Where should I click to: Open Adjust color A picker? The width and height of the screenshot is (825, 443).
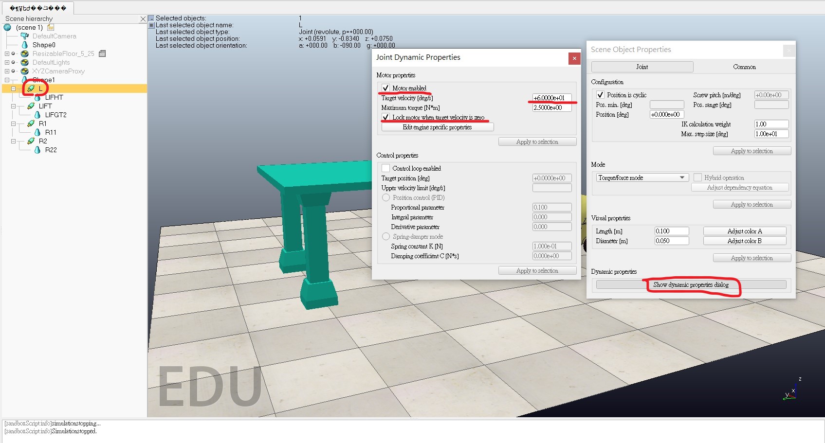[745, 231]
